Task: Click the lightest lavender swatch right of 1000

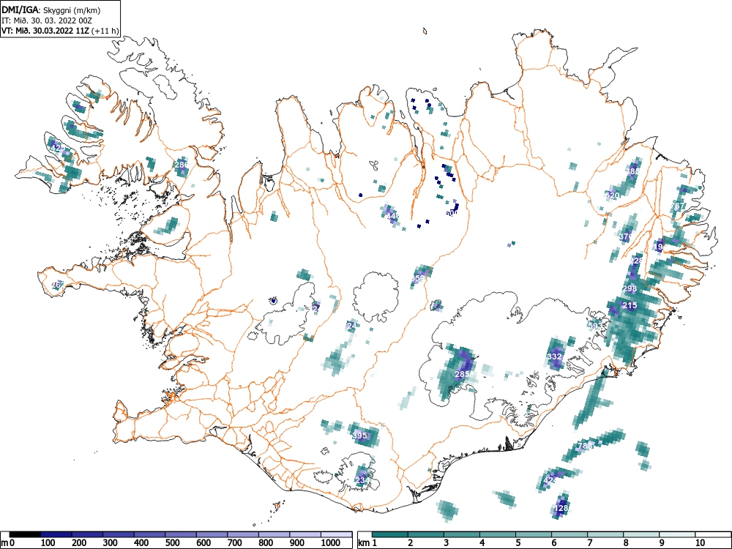Action: coord(337,534)
